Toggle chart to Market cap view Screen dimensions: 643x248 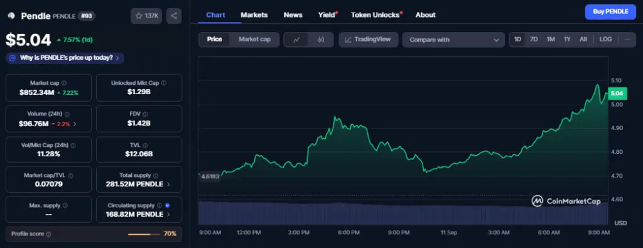[255, 40]
